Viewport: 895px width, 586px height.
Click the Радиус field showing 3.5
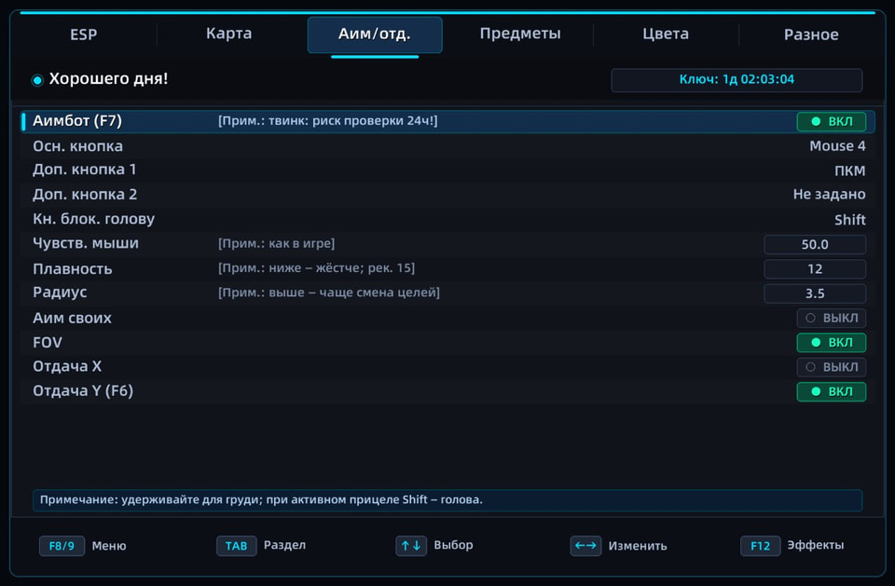[x=815, y=293]
